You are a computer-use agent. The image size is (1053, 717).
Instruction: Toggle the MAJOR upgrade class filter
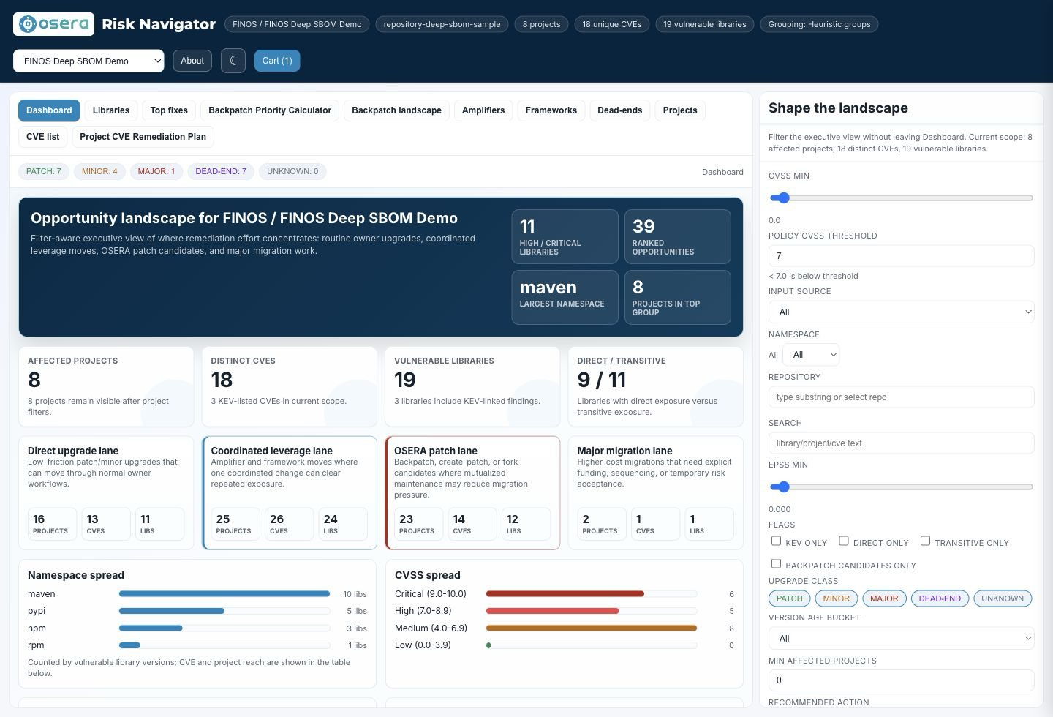[884, 598]
